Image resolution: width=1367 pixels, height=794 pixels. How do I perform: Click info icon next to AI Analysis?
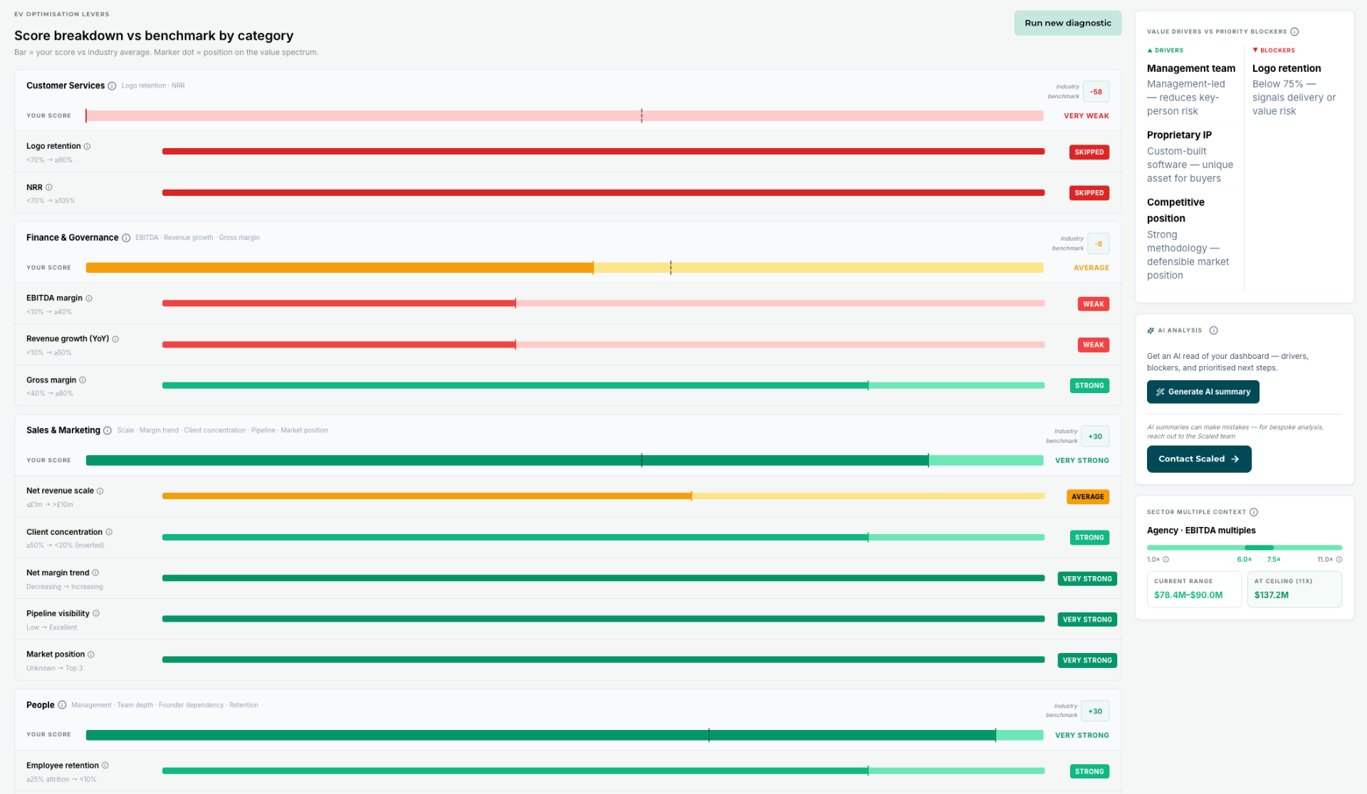(1213, 330)
